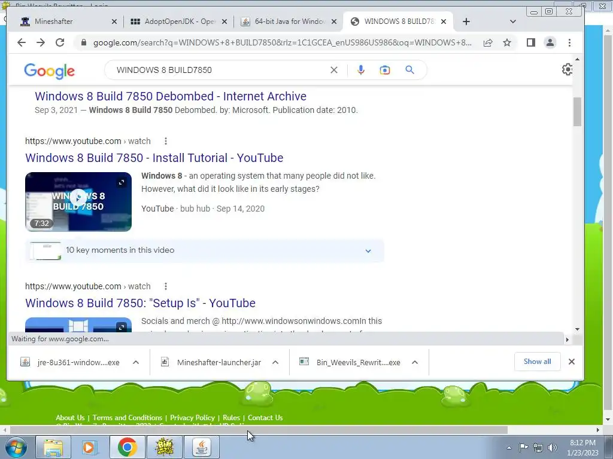
Task: Open Contact Us in Bin Weevils page
Action: point(265,418)
